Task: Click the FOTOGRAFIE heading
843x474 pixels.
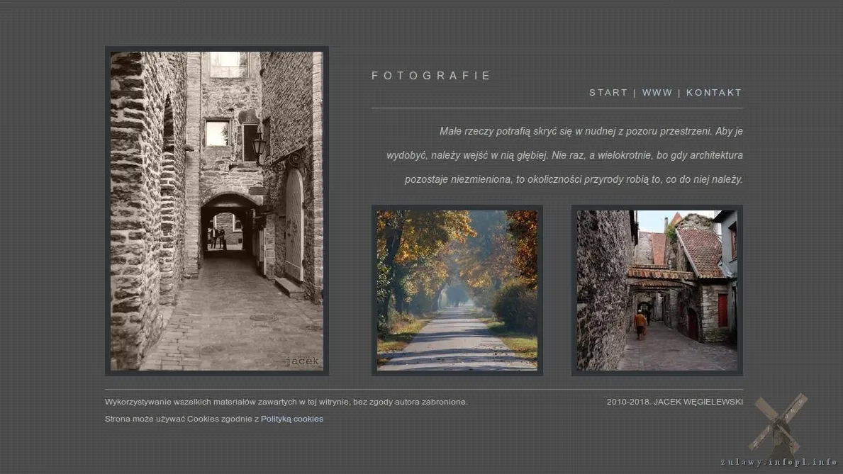Action: tap(431, 76)
